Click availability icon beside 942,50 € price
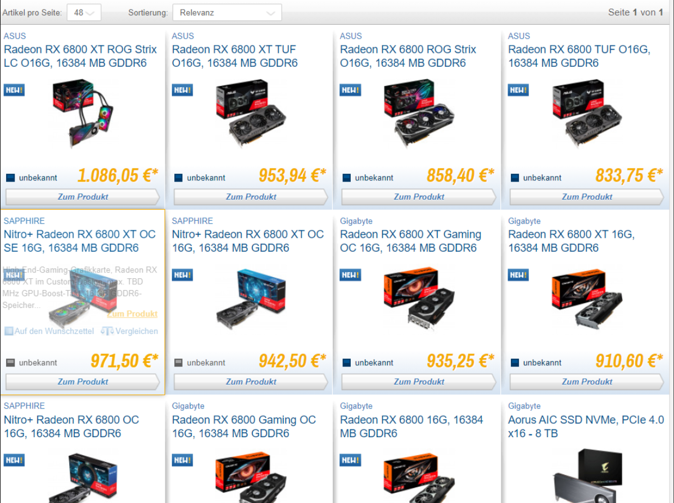Viewport: 674px width, 503px height. (x=178, y=362)
